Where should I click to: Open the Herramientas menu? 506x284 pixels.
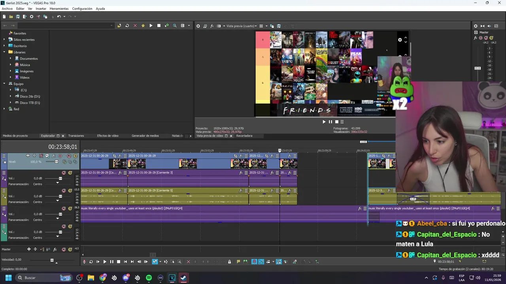pos(59,9)
